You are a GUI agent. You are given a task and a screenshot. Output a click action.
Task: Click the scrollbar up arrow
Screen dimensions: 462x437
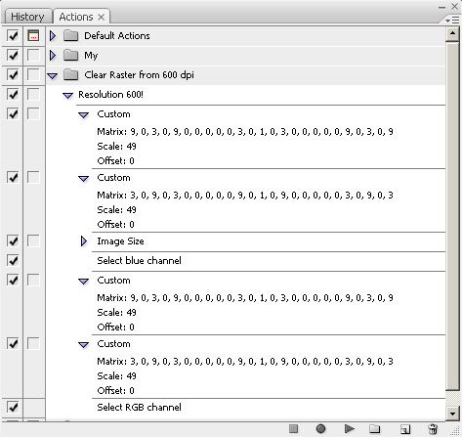(452, 33)
